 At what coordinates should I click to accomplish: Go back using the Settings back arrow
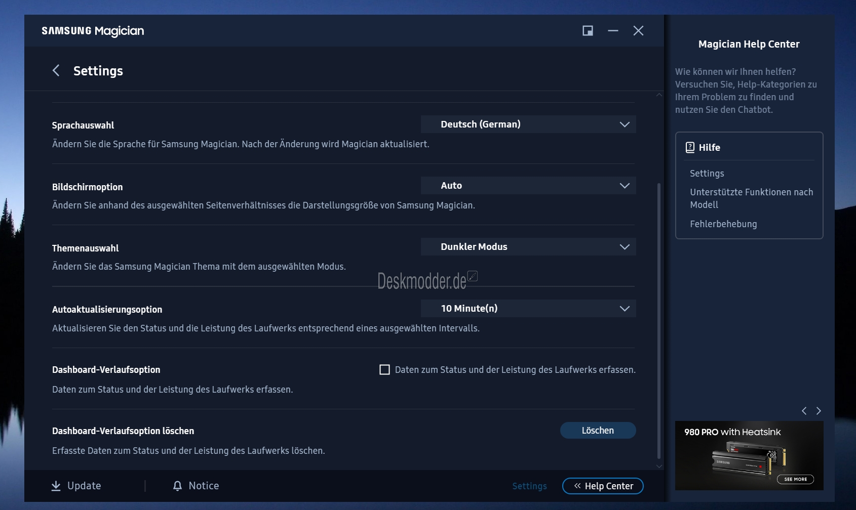click(x=56, y=71)
